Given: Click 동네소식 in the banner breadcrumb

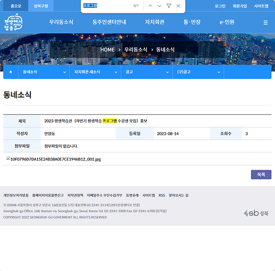Looking at the screenshot, I should pos(165,49).
